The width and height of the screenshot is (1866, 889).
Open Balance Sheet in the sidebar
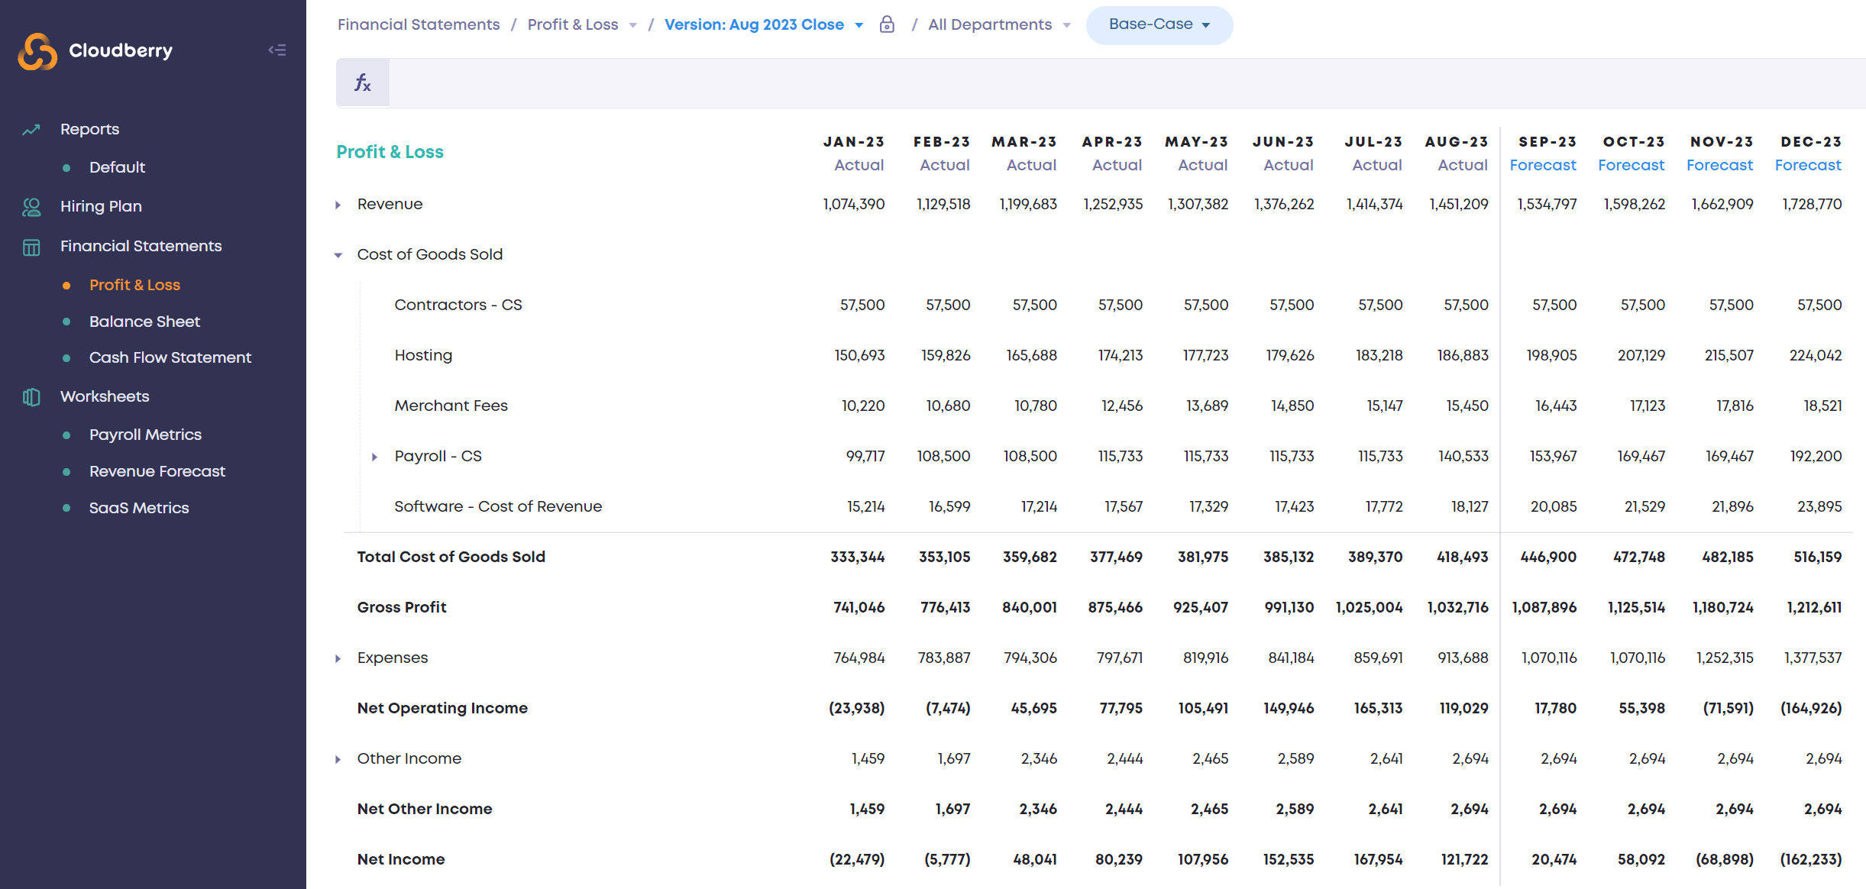(144, 322)
